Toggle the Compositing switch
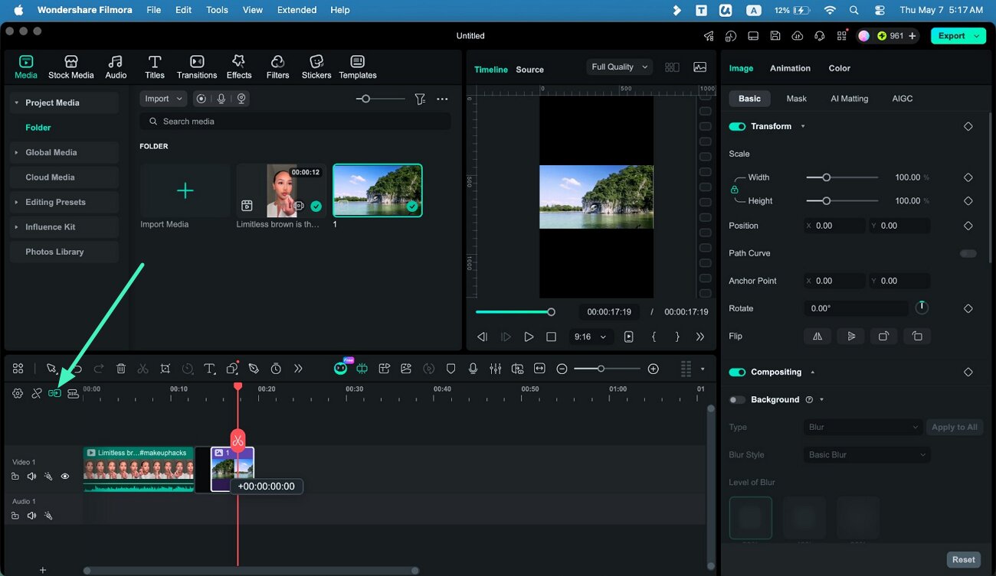996x576 pixels. pos(737,372)
